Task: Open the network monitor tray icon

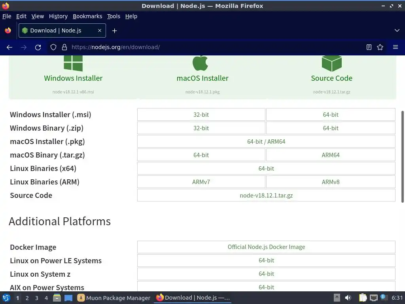Action: [373, 298]
